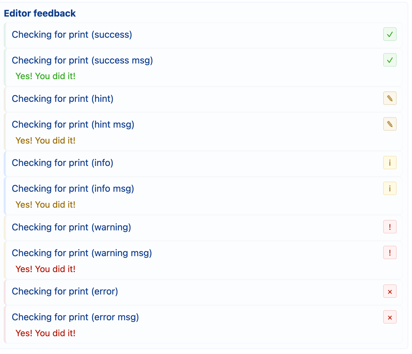This screenshot has height=354, width=412.
Task: Click the exclamation icon on warning msg row
Action: (390, 253)
